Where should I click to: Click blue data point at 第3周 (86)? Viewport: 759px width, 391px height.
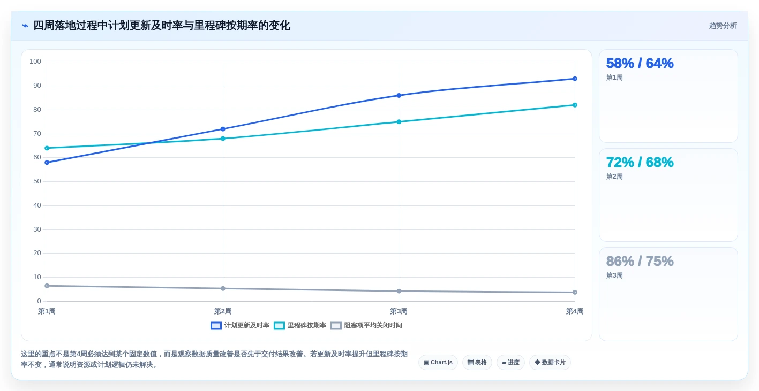(x=399, y=95)
